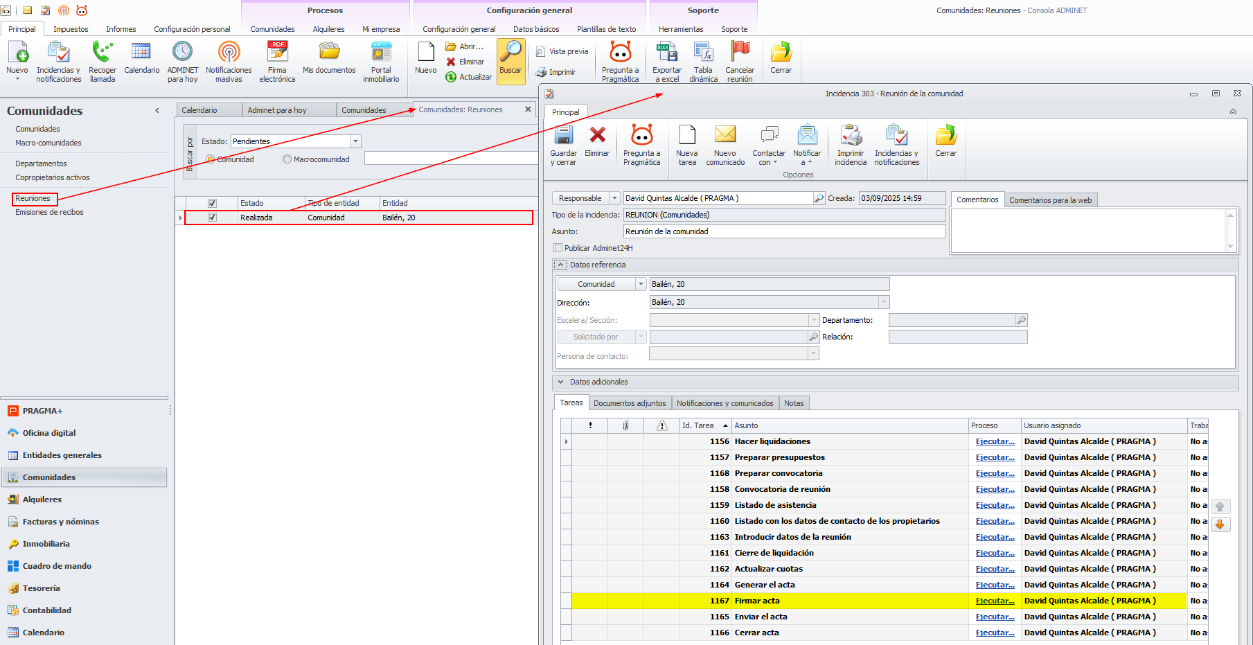Open the Estado dropdown showing Pendientes

355,141
